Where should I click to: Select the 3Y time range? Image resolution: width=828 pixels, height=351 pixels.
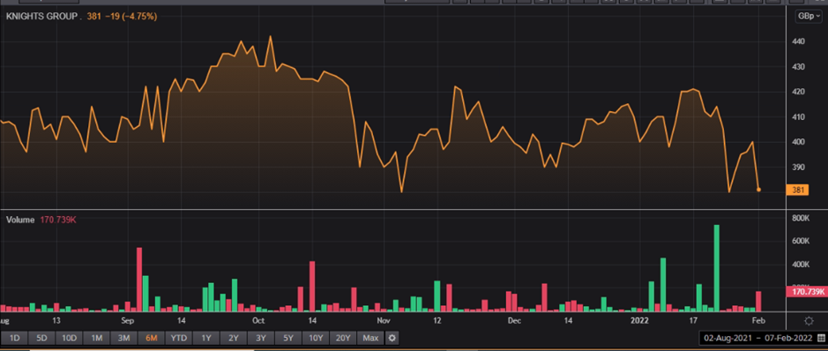(261, 338)
